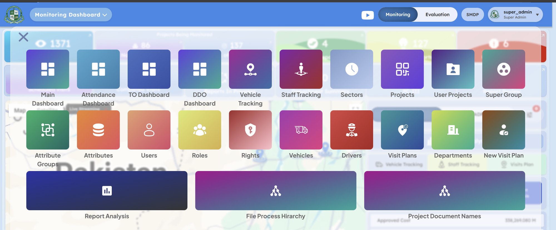The image size is (556, 230).
Task: Open the Main Dashboard tile
Action: click(48, 69)
